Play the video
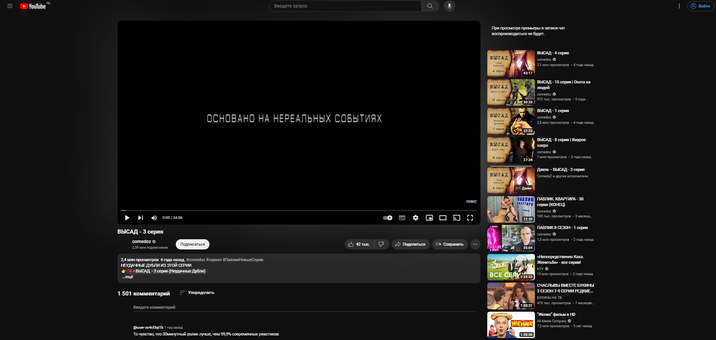The height and width of the screenshot is (340, 716). coord(127,218)
